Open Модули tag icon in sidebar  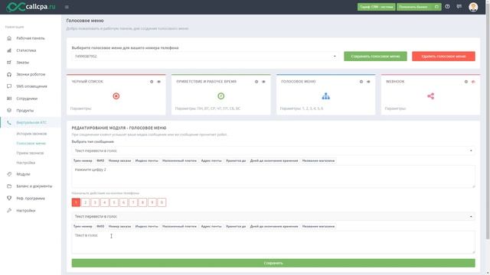point(9,174)
